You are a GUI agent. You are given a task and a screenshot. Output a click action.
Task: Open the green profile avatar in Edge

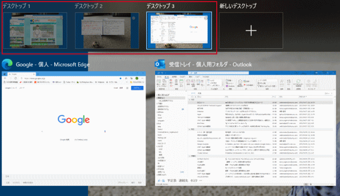137,78
